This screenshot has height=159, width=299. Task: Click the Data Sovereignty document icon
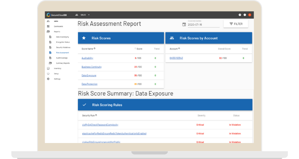[x=50, y=37]
